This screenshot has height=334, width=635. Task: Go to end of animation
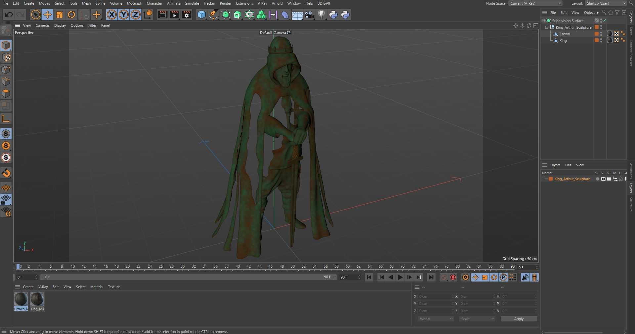tap(431, 277)
